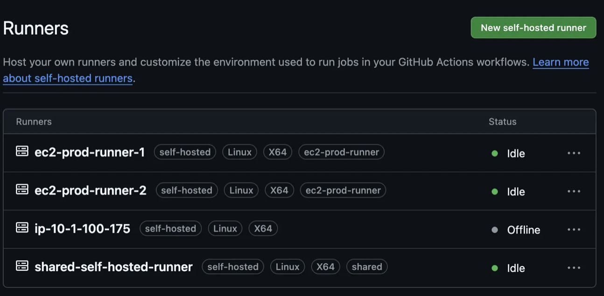Click the Offline status of ip-10-1-100-175
This screenshot has height=296, width=604.
[x=524, y=230]
